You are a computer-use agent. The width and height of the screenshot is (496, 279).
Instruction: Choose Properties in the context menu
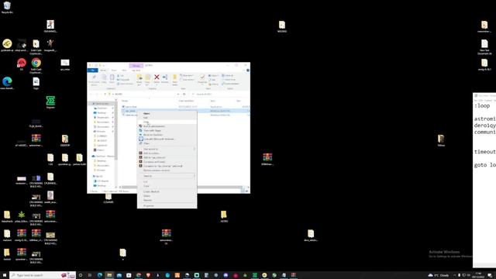167,206
